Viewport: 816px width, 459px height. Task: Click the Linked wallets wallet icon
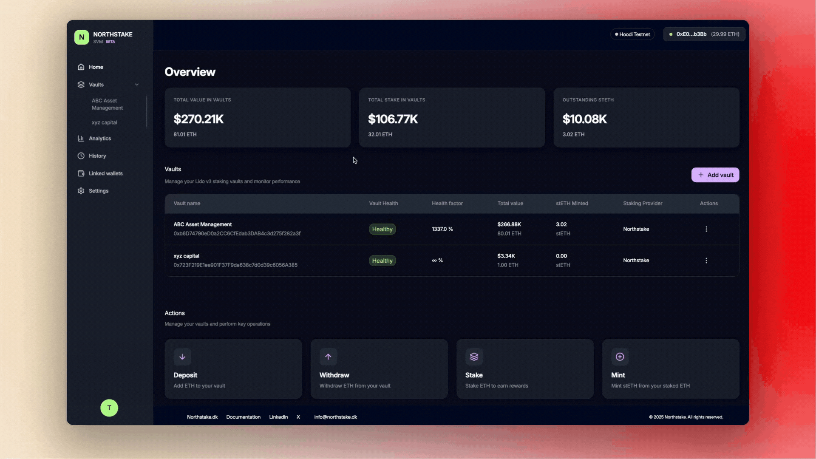click(81, 173)
